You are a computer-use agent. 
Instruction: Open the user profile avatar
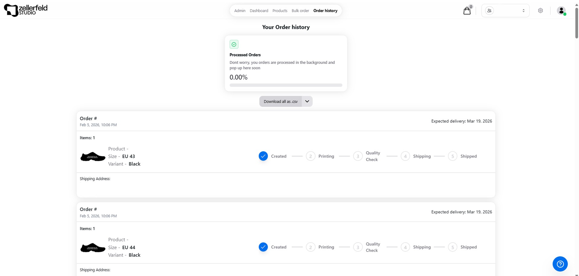point(561,11)
